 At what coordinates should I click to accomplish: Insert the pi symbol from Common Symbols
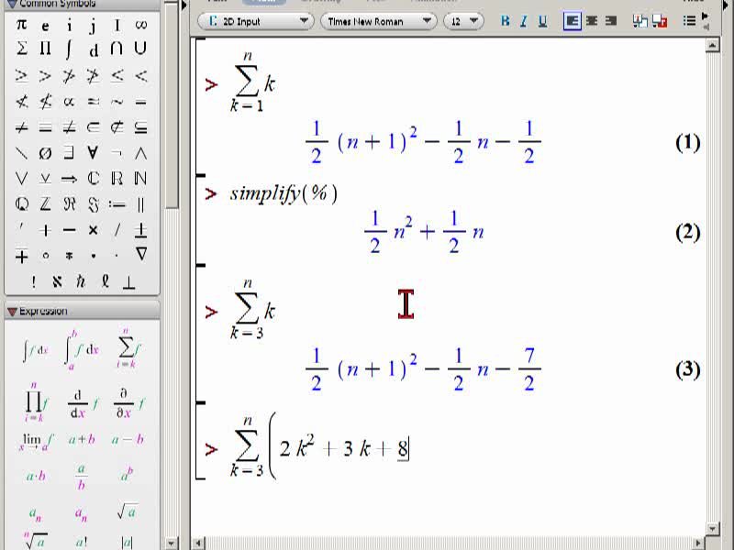pos(21,25)
